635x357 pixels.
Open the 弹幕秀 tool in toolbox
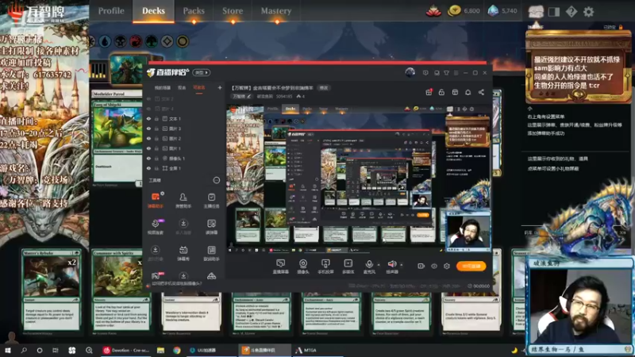click(x=183, y=253)
